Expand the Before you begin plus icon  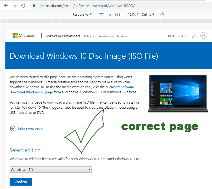(13, 128)
